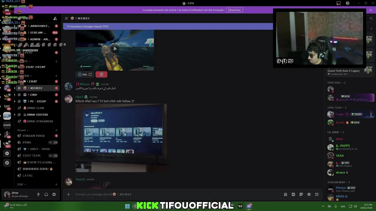Open the PC · STEUP channel
Screen dimensions: 376x211
point(38,101)
